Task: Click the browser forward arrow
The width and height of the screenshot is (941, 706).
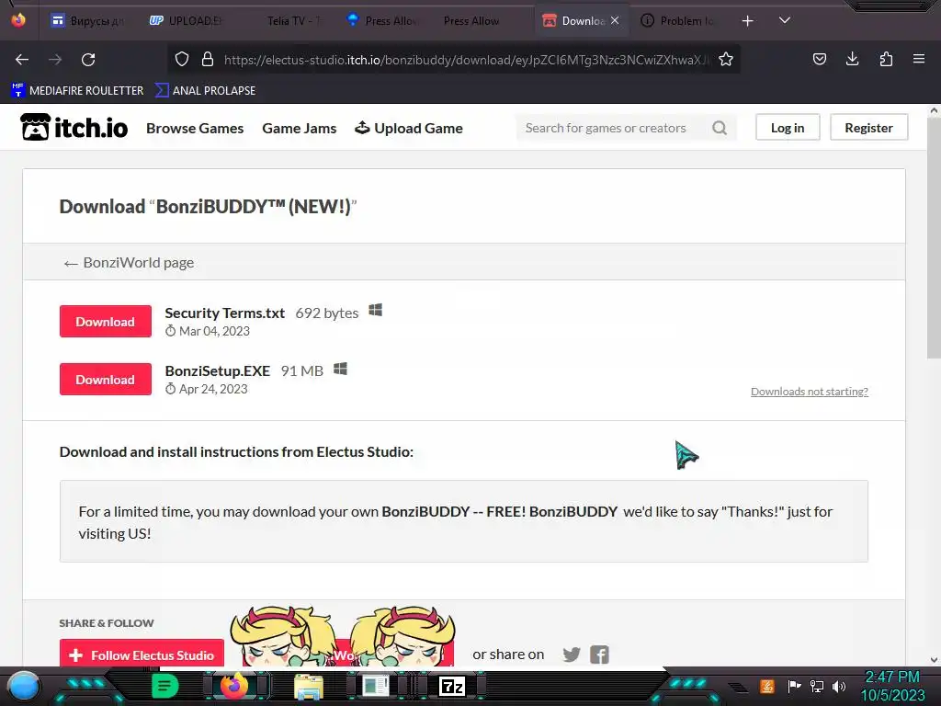Action: point(55,60)
